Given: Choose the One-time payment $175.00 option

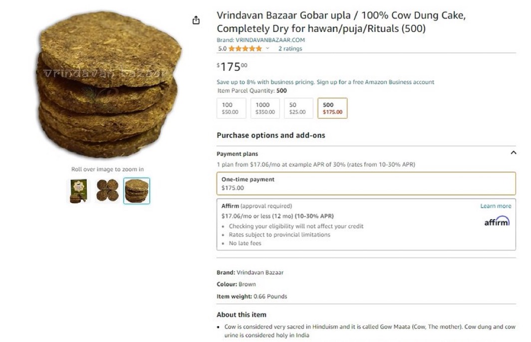Looking at the screenshot, I should point(366,183).
